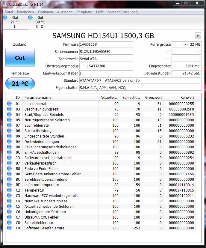Image resolution: width=206 pixels, height=248 pixels.
Task: Click status orb for Verkäuferspezifisch row
Action: [9, 163]
